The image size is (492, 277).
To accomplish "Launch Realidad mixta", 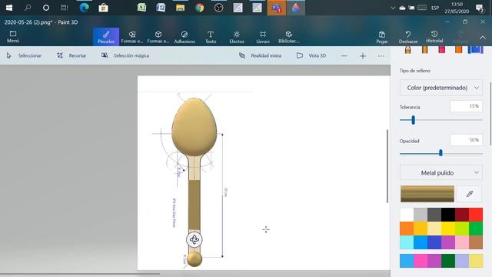I will 260,55.
